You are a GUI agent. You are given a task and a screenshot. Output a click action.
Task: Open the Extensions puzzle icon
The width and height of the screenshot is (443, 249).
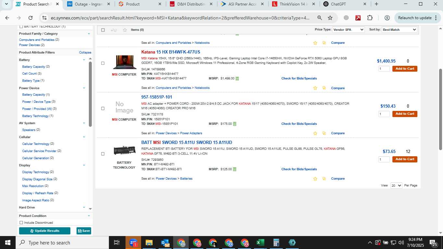[x=370, y=18]
